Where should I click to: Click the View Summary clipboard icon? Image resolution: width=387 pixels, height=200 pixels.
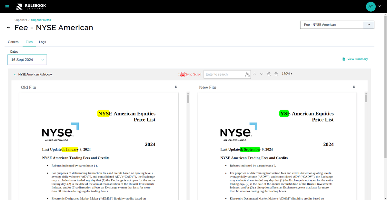tap(343, 59)
